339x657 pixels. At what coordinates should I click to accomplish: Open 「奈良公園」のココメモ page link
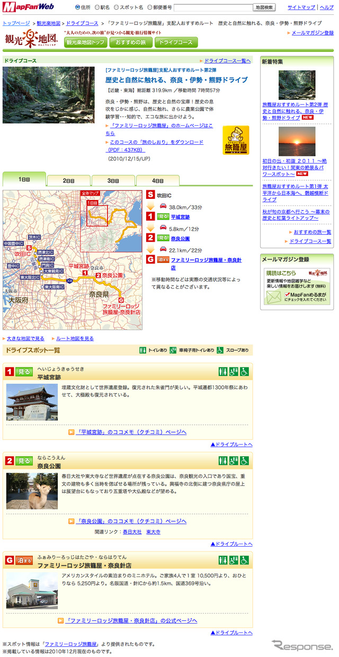(x=131, y=521)
